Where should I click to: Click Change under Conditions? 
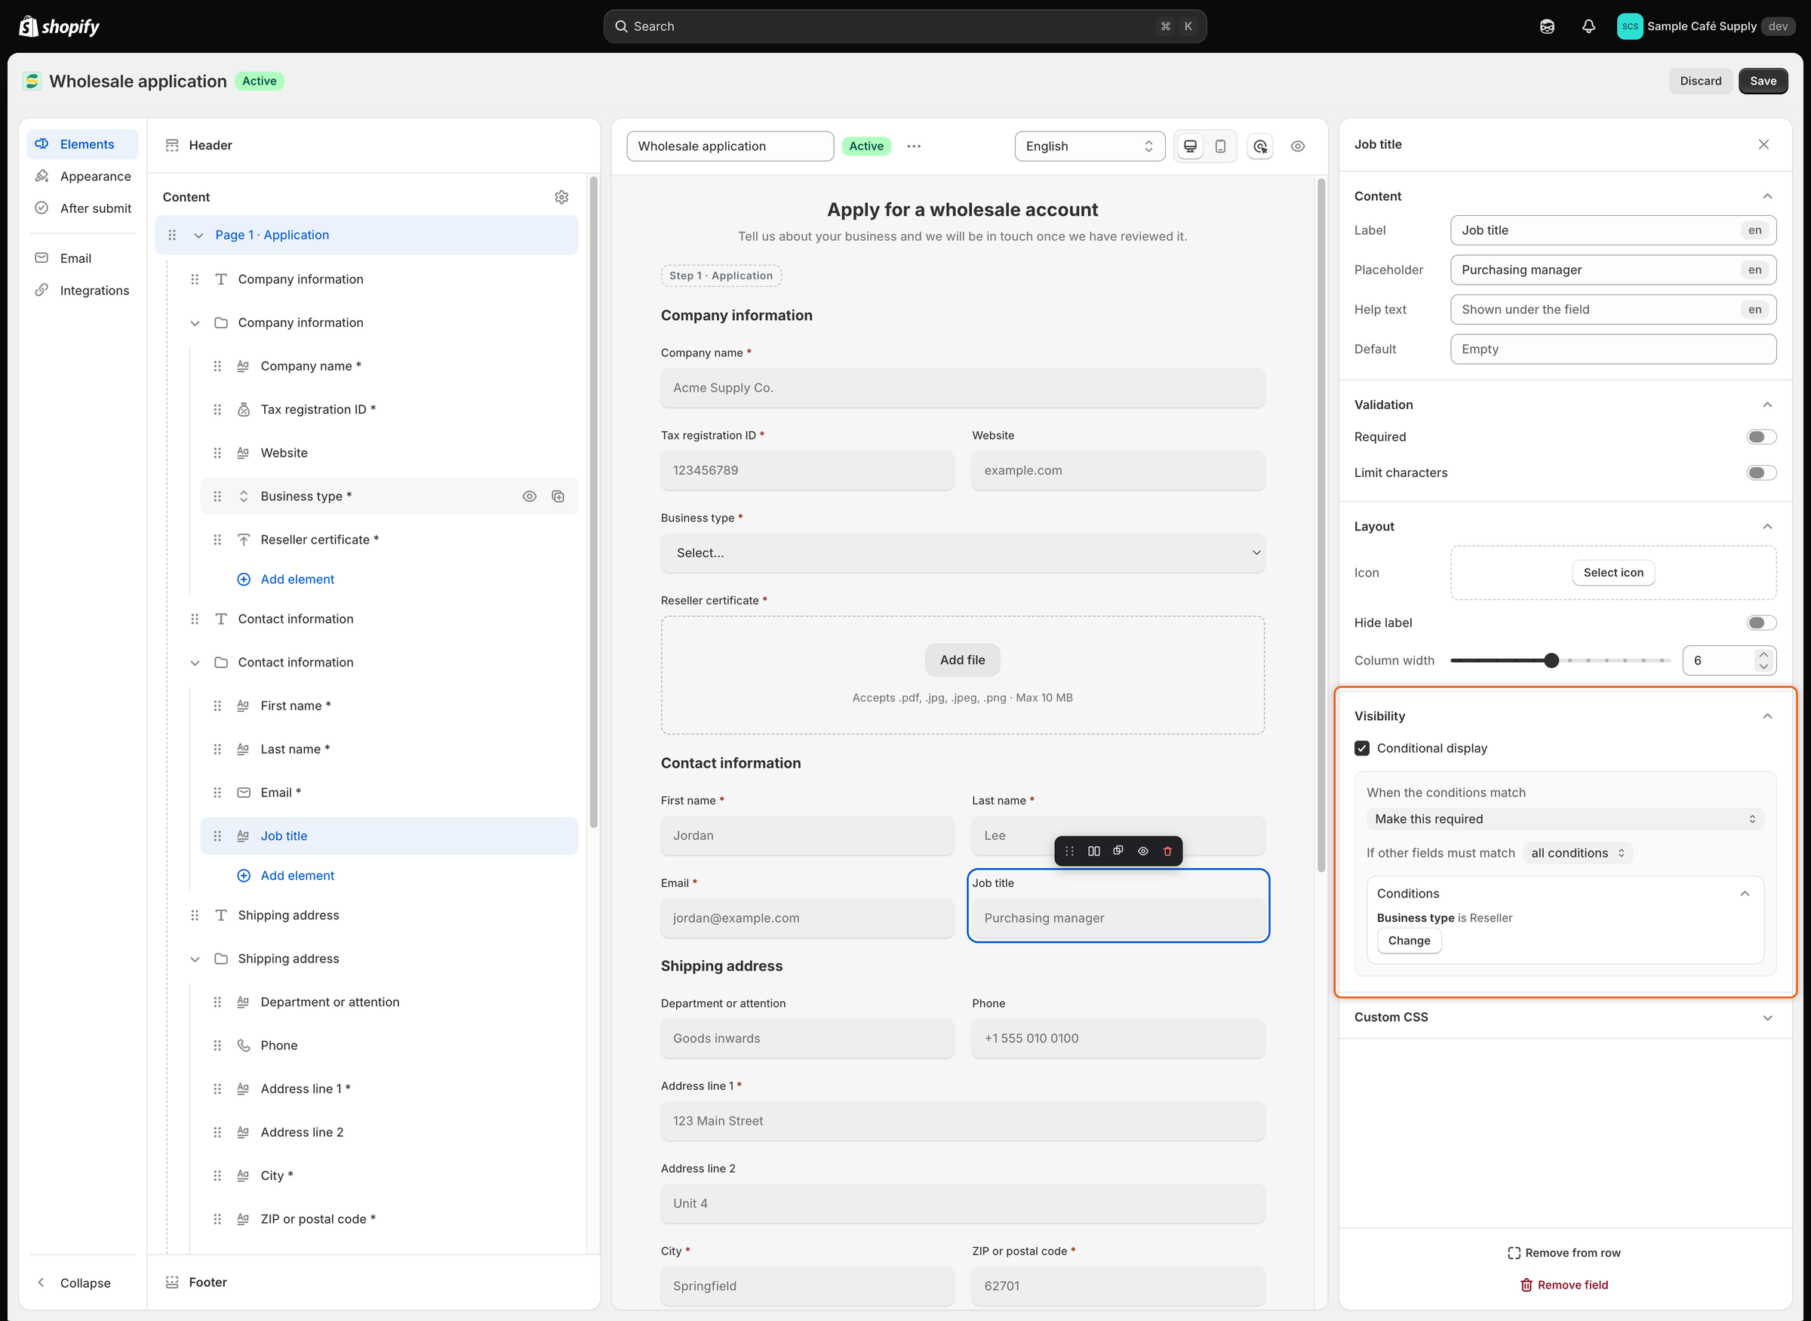[x=1409, y=941]
